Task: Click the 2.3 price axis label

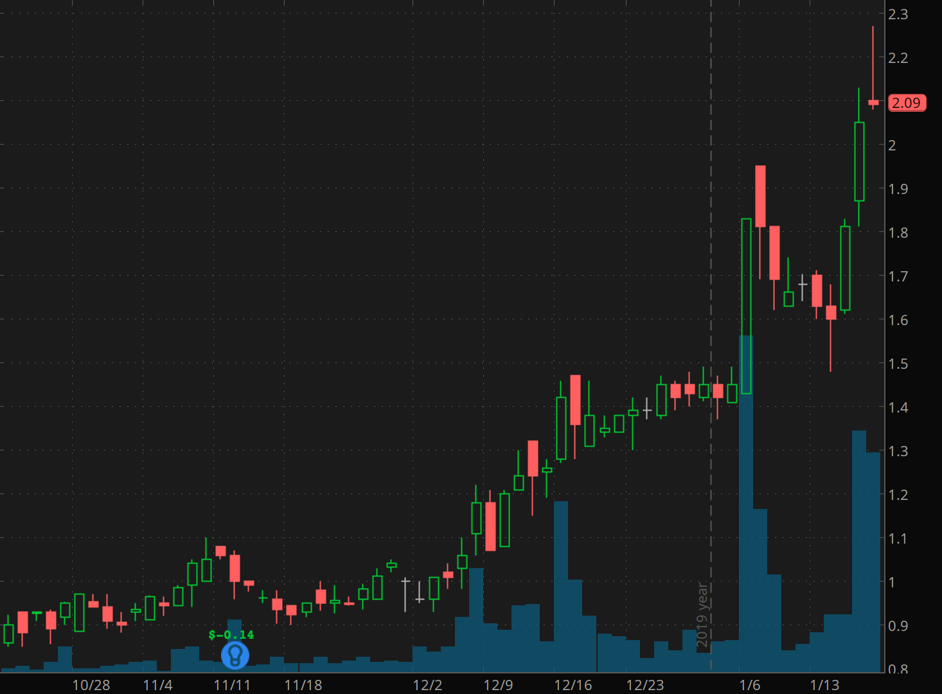Action: 898,14
